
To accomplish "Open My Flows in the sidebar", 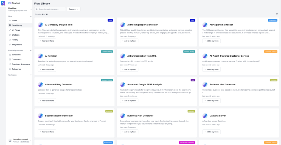I will (x=16, y=30).
